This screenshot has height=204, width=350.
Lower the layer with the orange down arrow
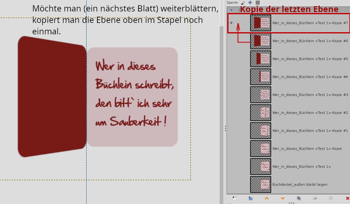[283, 198]
